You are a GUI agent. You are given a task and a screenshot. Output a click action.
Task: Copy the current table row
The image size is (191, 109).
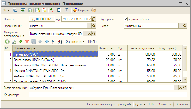coord(14,42)
